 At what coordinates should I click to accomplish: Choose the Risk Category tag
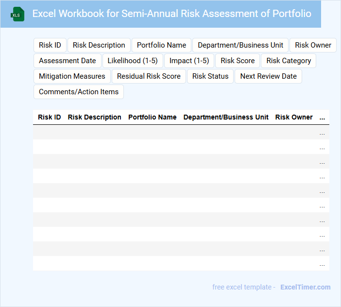(289, 61)
